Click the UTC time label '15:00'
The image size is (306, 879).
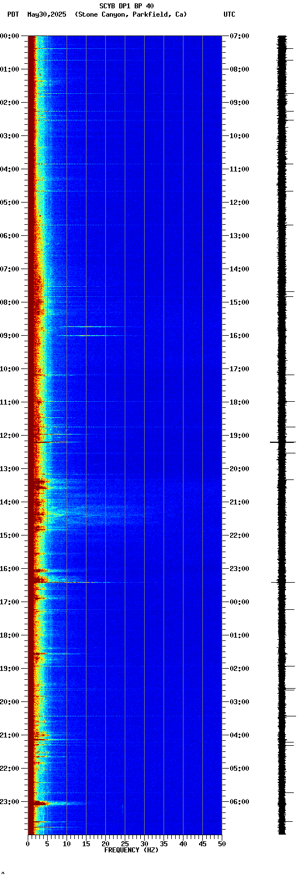click(239, 302)
